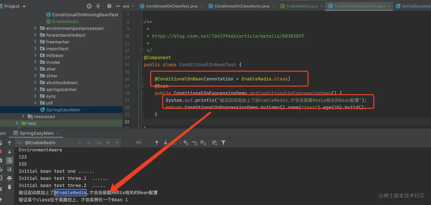This screenshot has height=205, width=431.
Task: Expand the test folder
Action: tap(17, 123)
